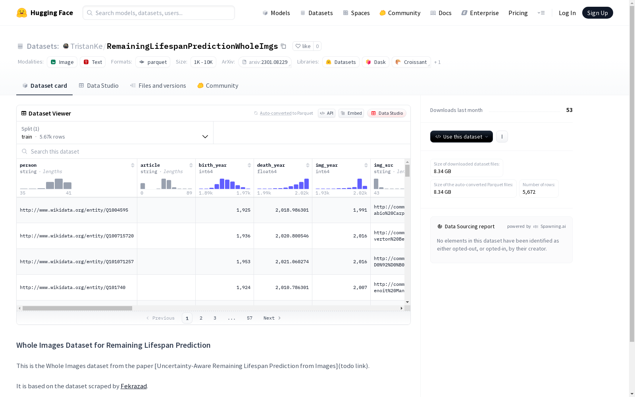Open the Community tab
Viewport: 635px width, 397px height.
218,86
